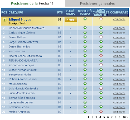This screenshot has height=120, width=130.
Task: Click the '1 vez' Ganó Fecha badge
Action: (x=71, y=20)
